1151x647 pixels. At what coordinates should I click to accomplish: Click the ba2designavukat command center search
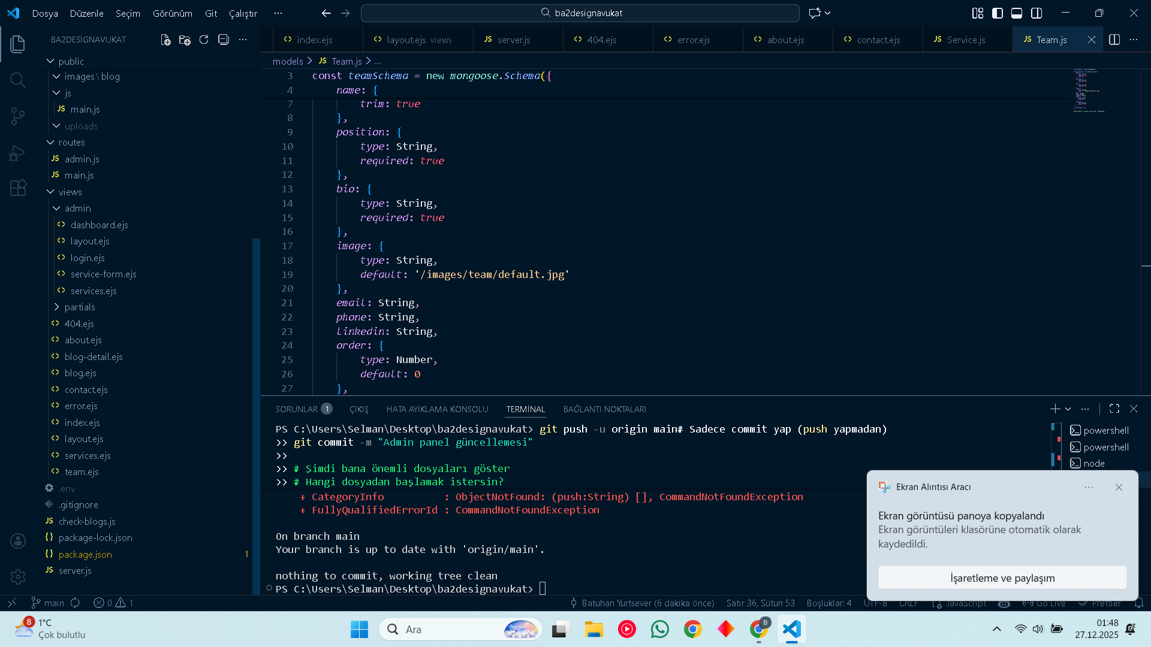click(x=580, y=13)
